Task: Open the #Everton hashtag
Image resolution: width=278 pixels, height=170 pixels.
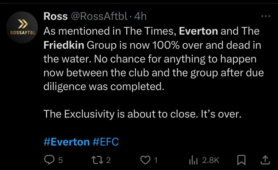Action: (66, 142)
